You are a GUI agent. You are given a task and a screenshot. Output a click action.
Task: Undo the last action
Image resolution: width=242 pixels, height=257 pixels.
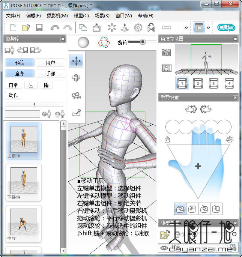click(55, 28)
